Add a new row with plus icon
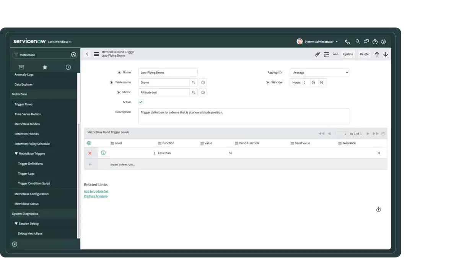The height and width of the screenshot is (258, 459). [90, 164]
